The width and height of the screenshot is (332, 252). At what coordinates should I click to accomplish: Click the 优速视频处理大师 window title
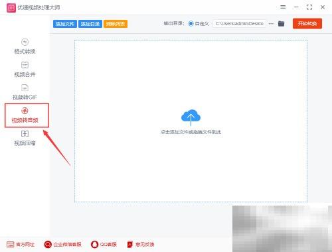pyautogui.click(x=39, y=8)
